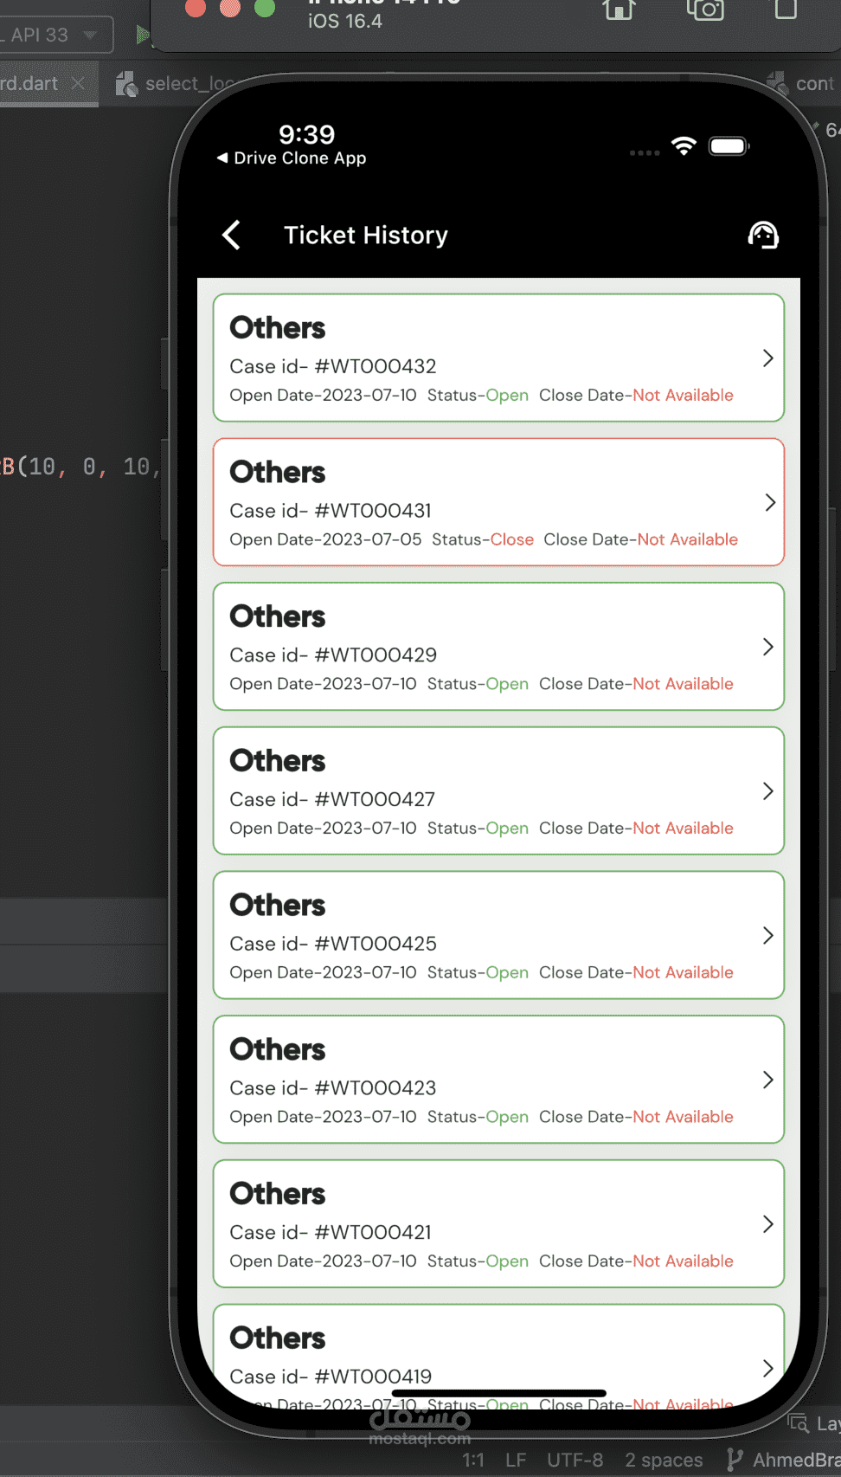Open chevron for case #WT000427
This screenshot has height=1477, width=841.
point(767,791)
